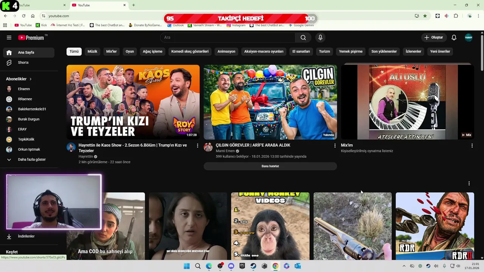Open RRaenee channel subscription
Viewport: 484px width, 272px height.
[29, 99]
